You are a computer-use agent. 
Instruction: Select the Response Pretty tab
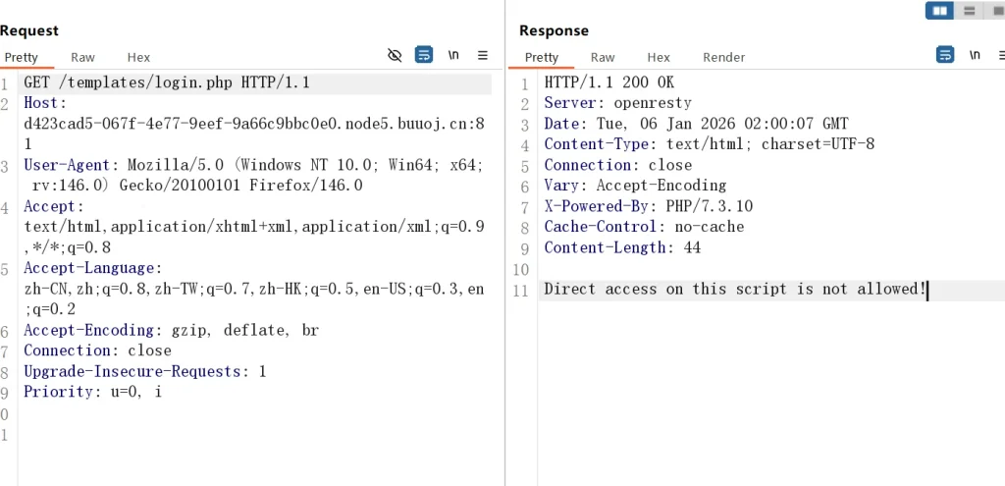pos(542,58)
